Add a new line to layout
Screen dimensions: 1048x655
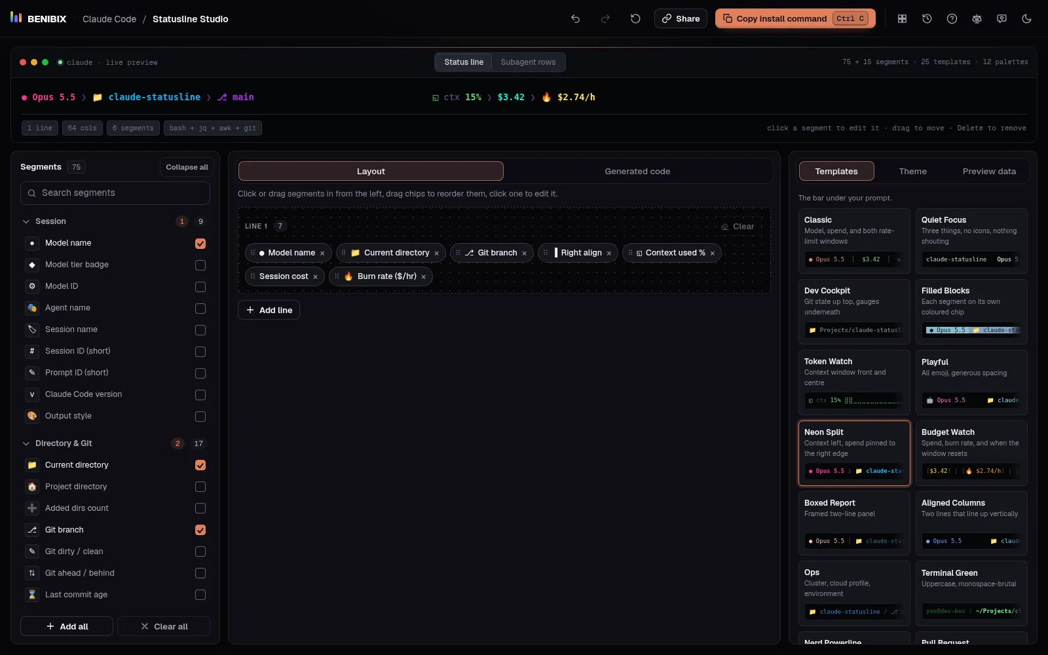click(x=269, y=310)
